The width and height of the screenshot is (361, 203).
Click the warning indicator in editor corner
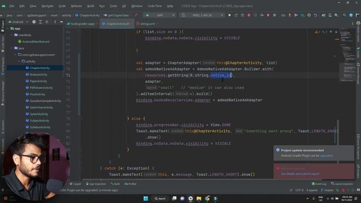tap(317, 32)
